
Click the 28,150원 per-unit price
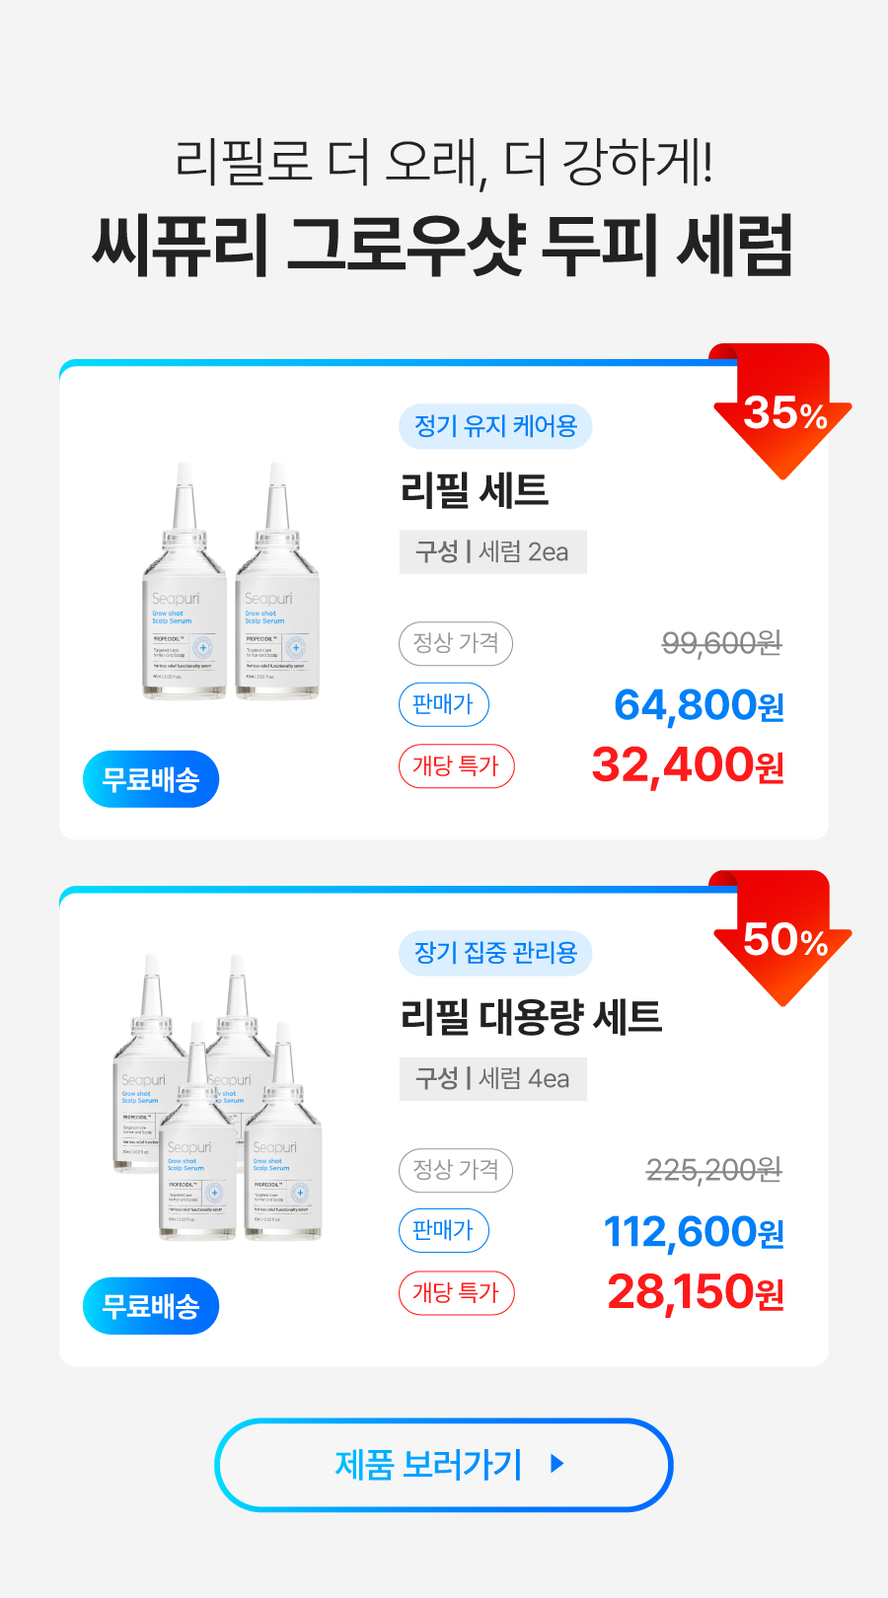(x=696, y=1292)
